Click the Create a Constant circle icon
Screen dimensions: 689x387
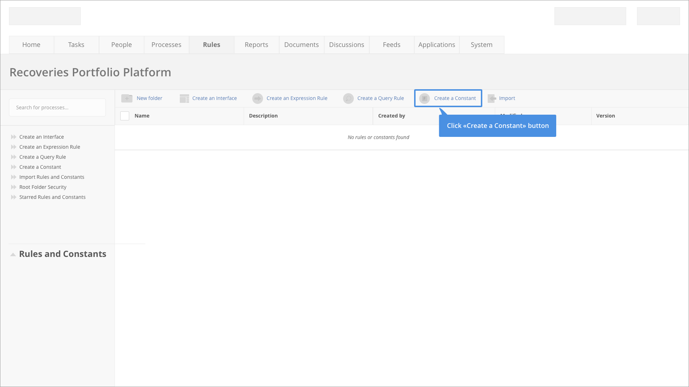(425, 99)
